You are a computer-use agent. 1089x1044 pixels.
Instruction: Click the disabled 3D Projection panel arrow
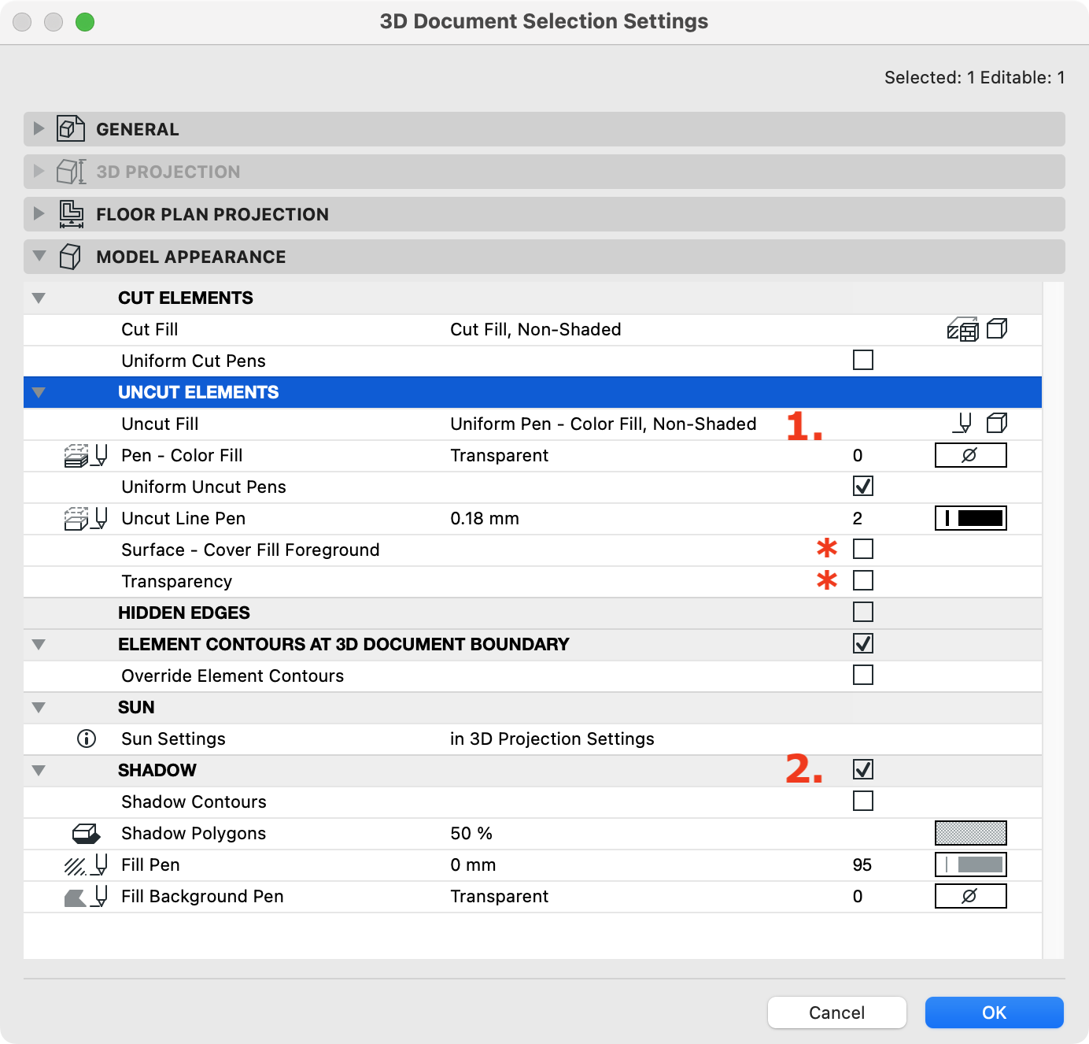click(x=39, y=171)
